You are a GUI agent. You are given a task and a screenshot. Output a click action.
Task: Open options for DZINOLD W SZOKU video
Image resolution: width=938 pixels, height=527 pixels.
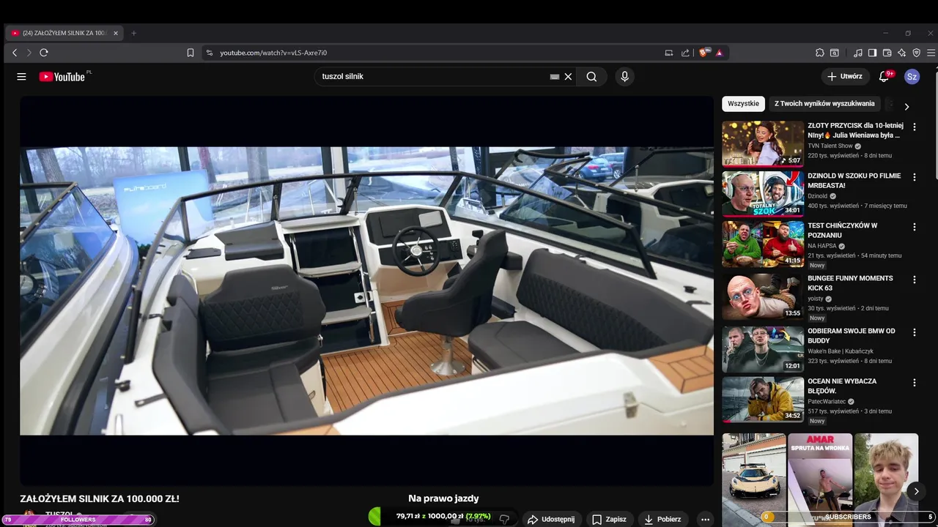[x=914, y=177]
